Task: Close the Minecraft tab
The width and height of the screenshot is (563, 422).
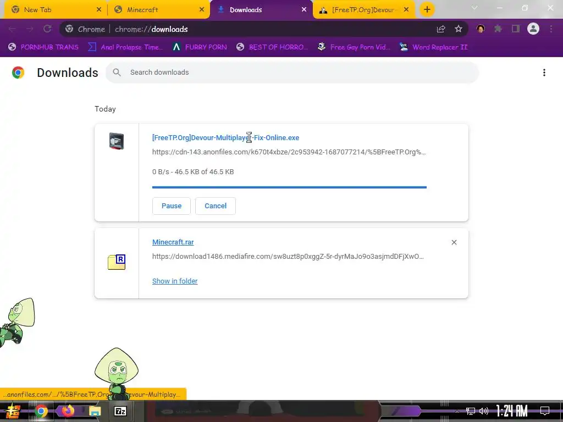Action: [202, 10]
